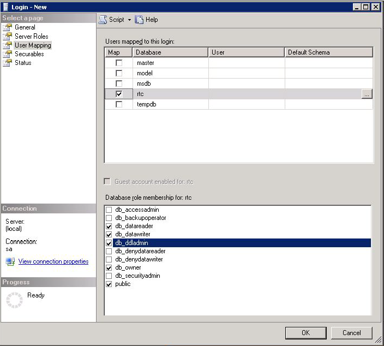
Task: Open View connection properties link
Action: [x=53, y=261]
